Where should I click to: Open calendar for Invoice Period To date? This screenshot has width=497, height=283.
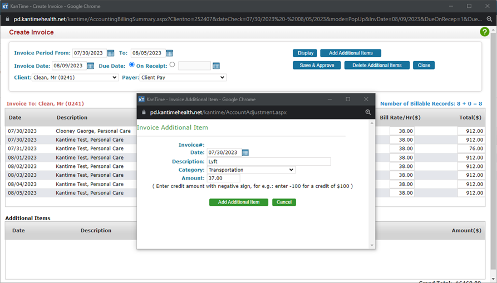coord(169,53)
